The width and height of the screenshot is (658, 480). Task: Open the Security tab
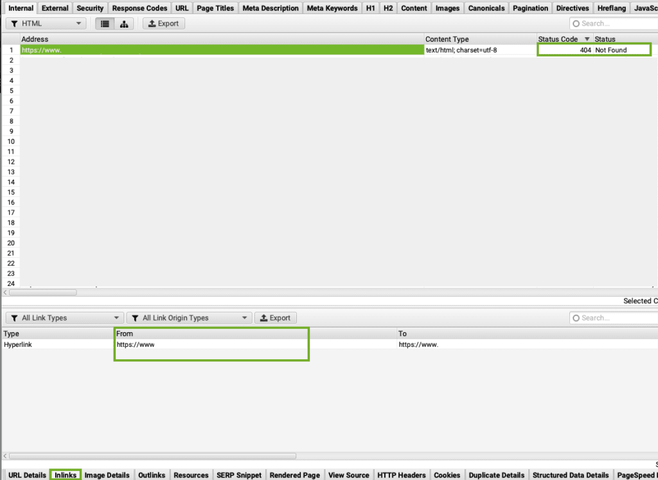[x=90, y=8]
